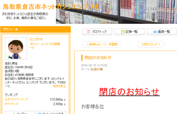177x114 pixels.
Task: Open the 画像一覧 image list
Action: (162, 32)
